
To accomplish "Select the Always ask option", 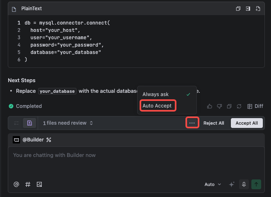I will 156,94.
